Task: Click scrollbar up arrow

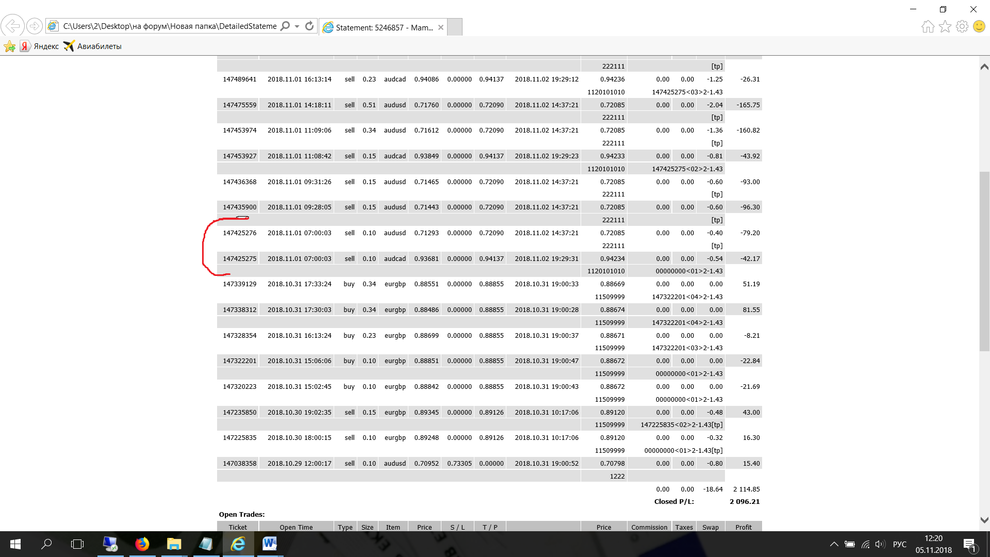Action: click(x=984, y=67)
